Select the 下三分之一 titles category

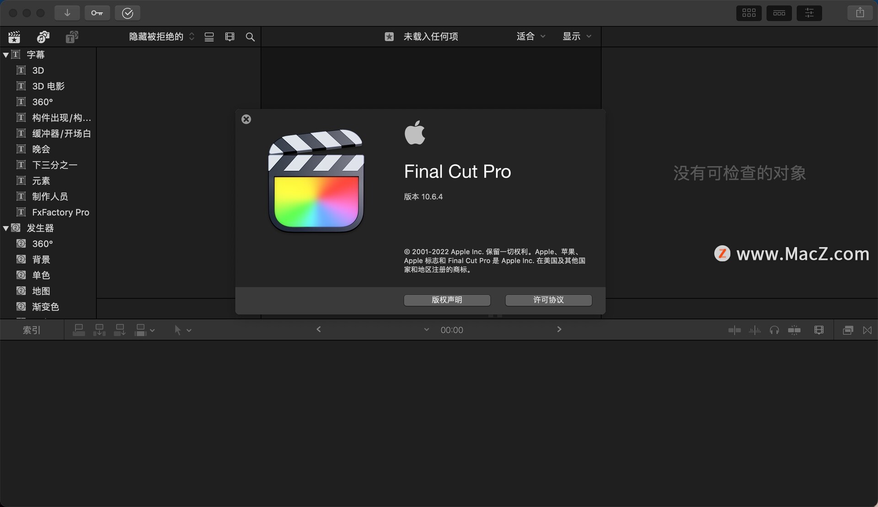54,165
